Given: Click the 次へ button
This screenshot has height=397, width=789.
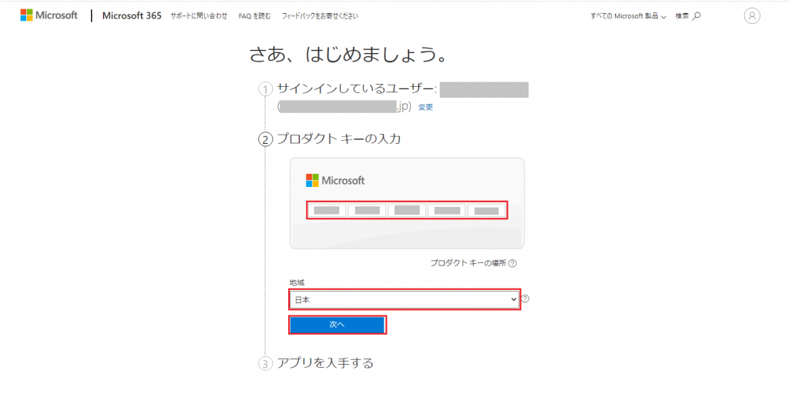Looking at the screenshot, I should [x=337, y=325].
